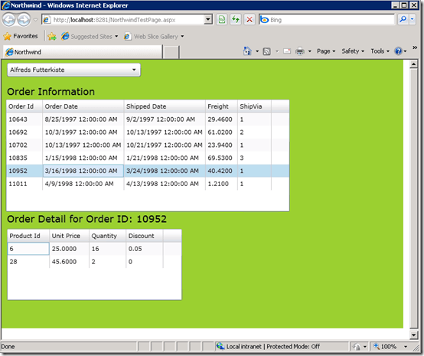Viewport: 424px width, 356px height.
Task: Sort by Quantity column header
Action: (x=107, y=236)
